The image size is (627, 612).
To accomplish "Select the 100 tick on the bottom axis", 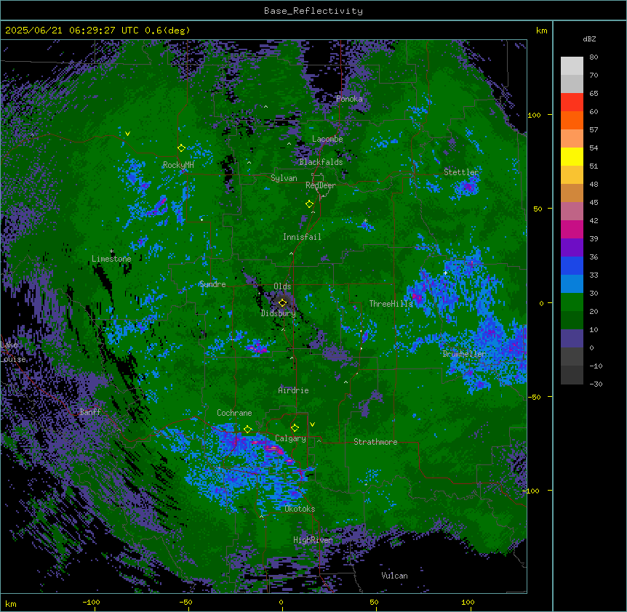I will pos(468,602).
